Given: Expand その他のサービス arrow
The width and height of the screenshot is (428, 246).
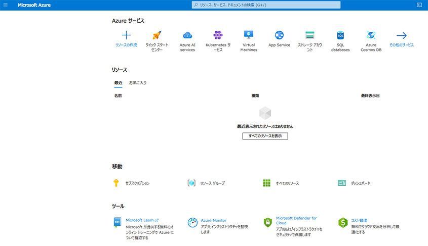Looking at the screenshot, I should tap(402, 36).
